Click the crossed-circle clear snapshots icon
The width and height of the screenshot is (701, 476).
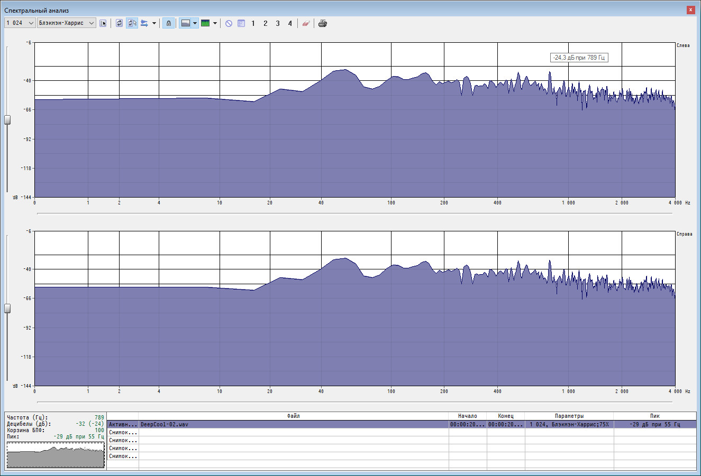coord(229,23)
